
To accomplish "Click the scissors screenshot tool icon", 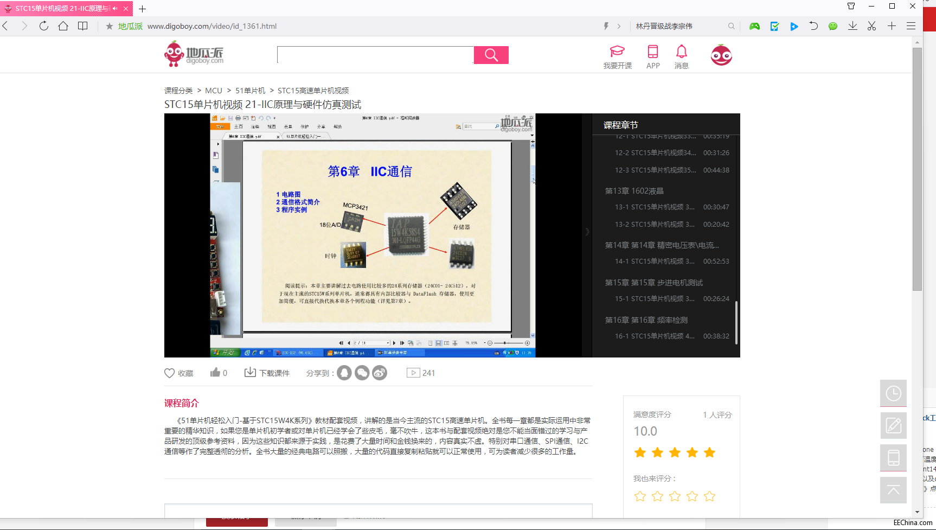I will pos(872,26).
